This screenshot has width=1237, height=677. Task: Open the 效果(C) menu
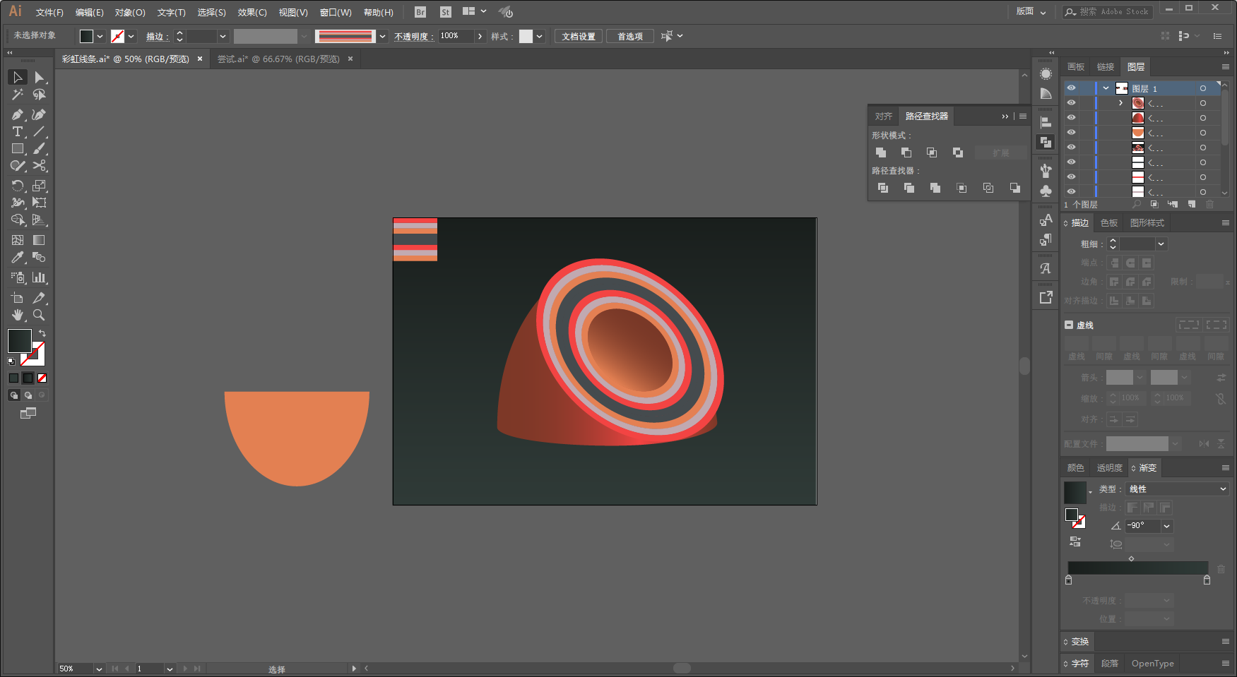[252, 12]
